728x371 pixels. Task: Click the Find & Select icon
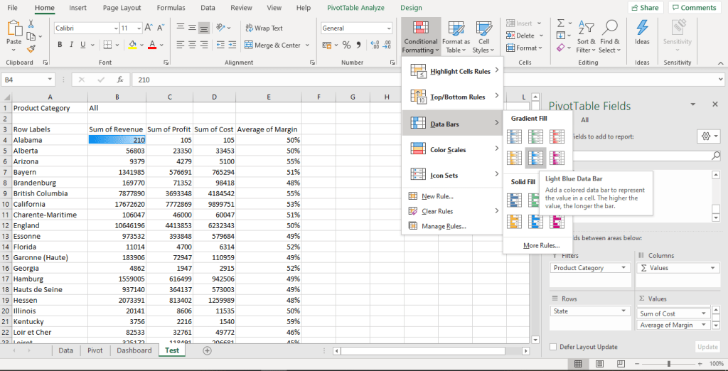609,36
